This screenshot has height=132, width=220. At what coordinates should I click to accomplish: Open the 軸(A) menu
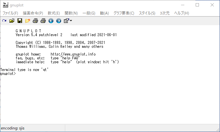pyautogui.click(x=104, y=13)
